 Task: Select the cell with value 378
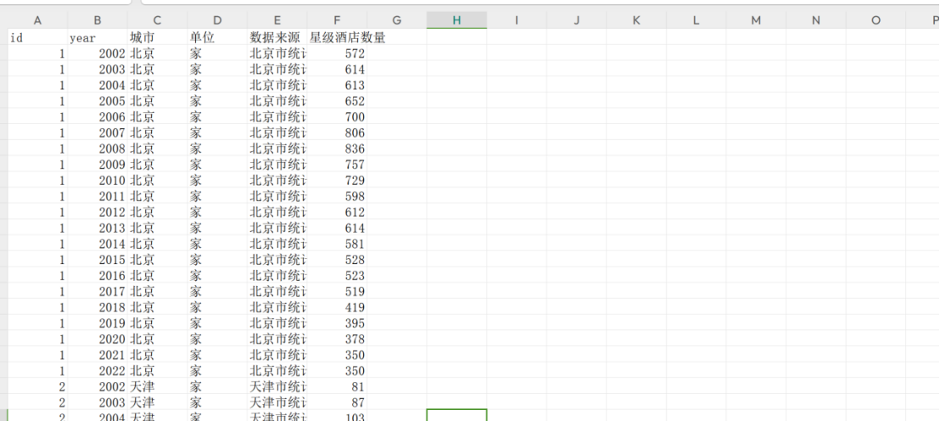(x=337, y=340)
